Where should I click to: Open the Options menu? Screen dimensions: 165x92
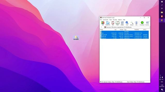(x=120, y=20)
